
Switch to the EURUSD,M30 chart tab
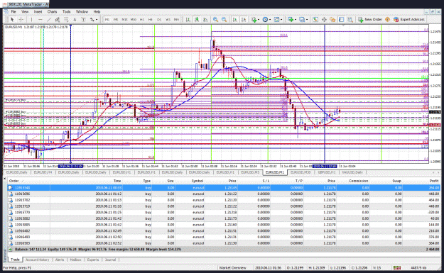click(300, 172)
